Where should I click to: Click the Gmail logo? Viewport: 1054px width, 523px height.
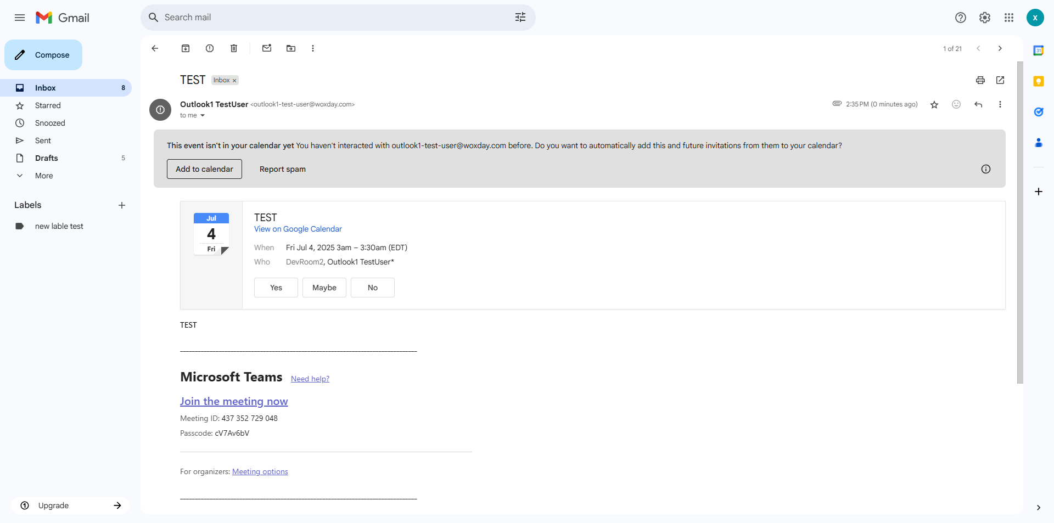click(63, 18)
